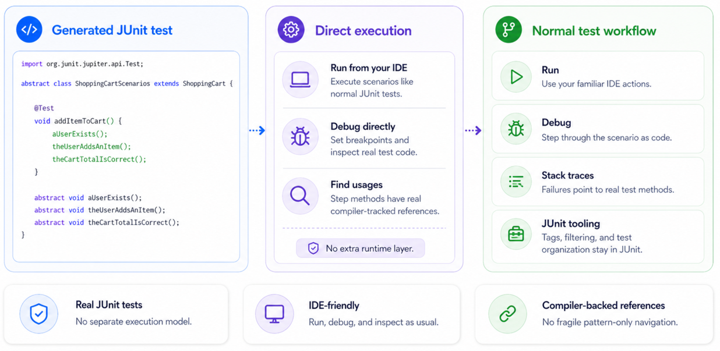
Task: Click the green play Run icon
Action: coord(516,76)
